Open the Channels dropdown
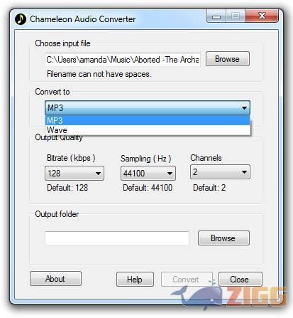 220,172
